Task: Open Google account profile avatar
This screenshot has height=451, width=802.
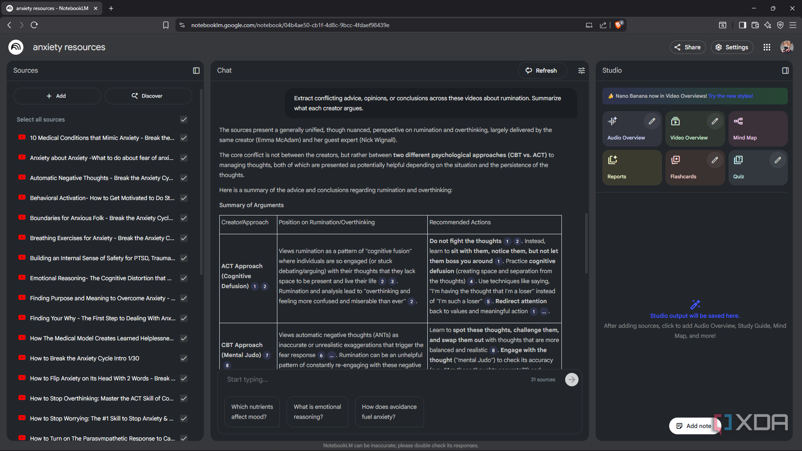Action: pyautogui.click(x=787, y=47)
